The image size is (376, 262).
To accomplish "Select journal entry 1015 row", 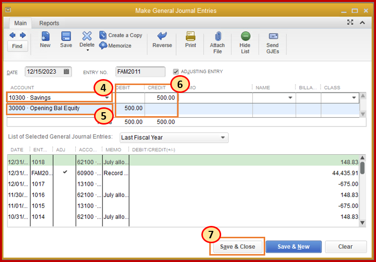I will pos(183,206).
